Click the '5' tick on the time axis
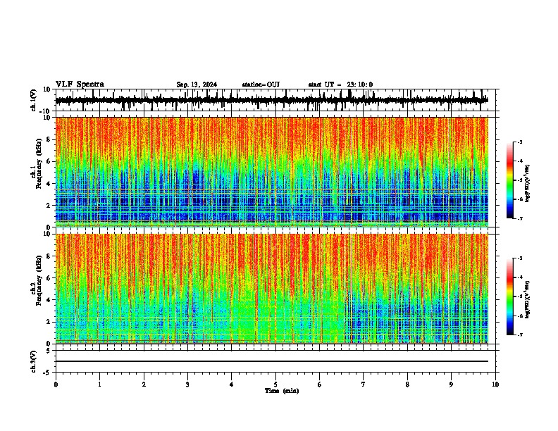 point(275,385)
